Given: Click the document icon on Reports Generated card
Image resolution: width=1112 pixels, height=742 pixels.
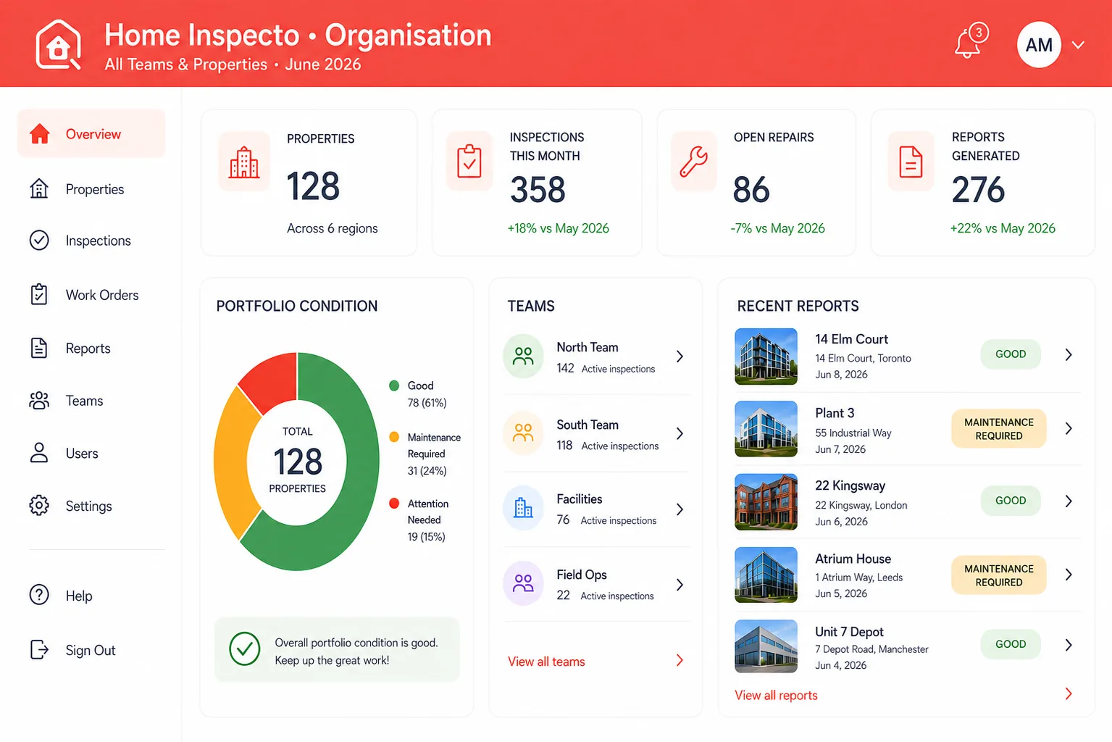Looking at the screenshot, I should (911, 161).
